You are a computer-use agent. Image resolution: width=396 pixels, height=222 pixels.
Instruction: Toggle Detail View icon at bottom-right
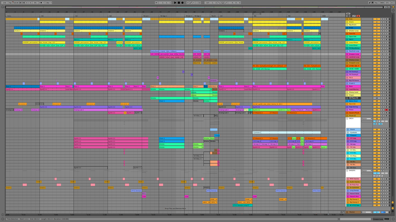point(393,219)
